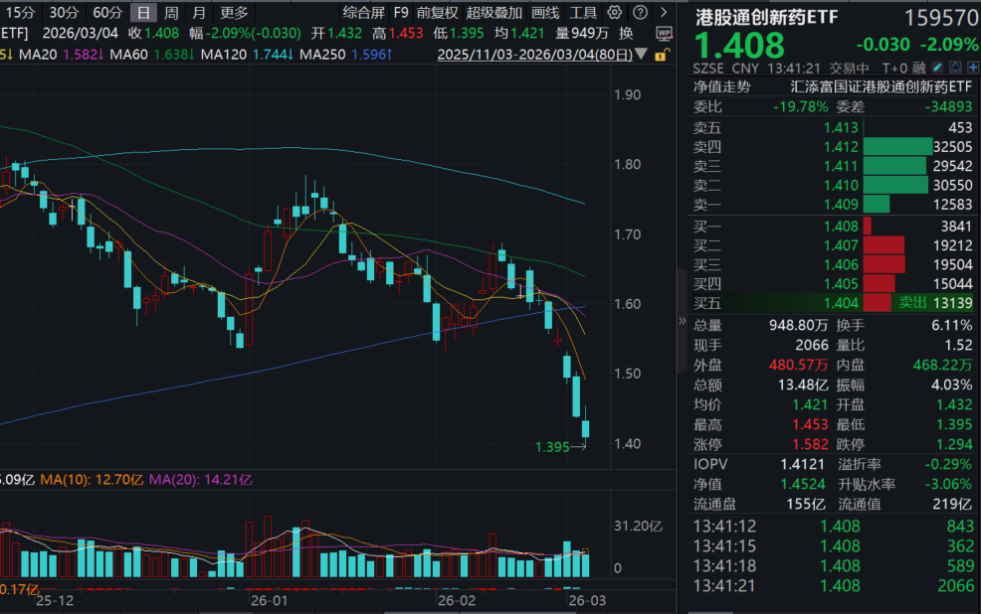Open the 前复权 adjustment option
Image resolution: width=981 pixels, height=614 pixels.
coord(438,13)
